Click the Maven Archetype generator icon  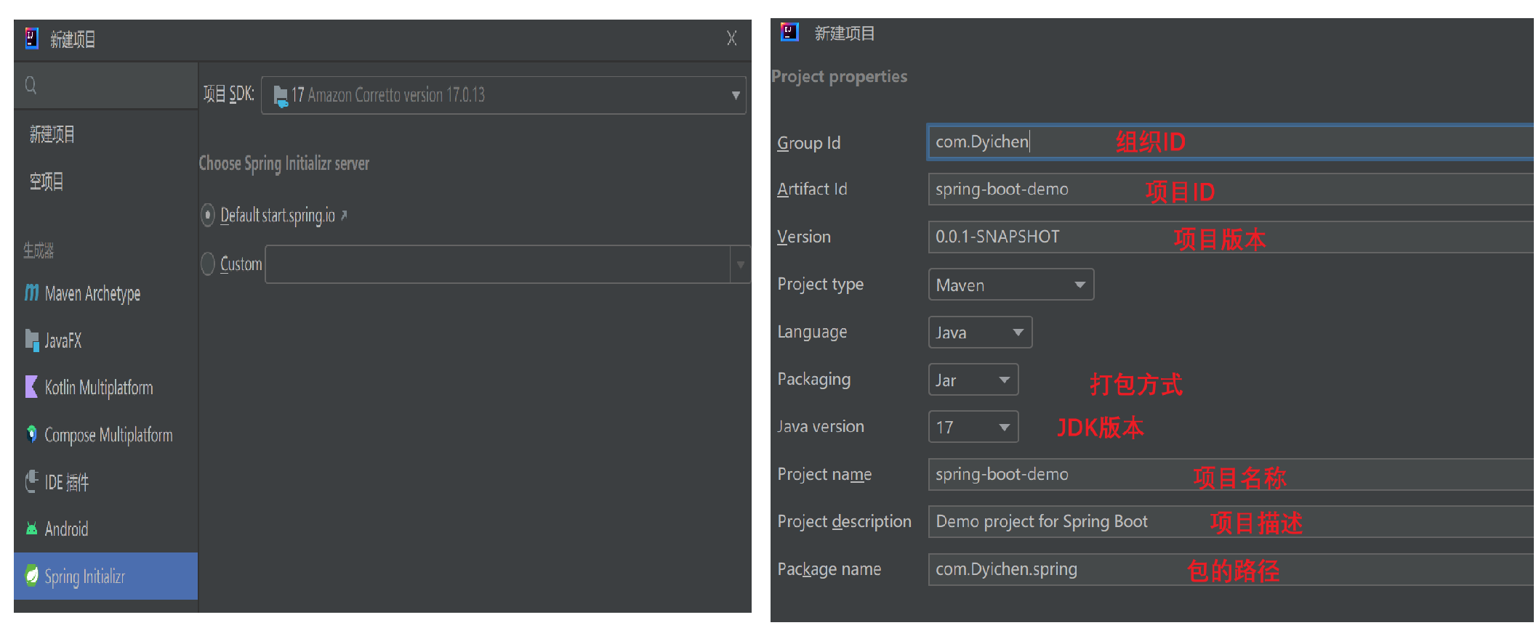[x=32, y=293]
